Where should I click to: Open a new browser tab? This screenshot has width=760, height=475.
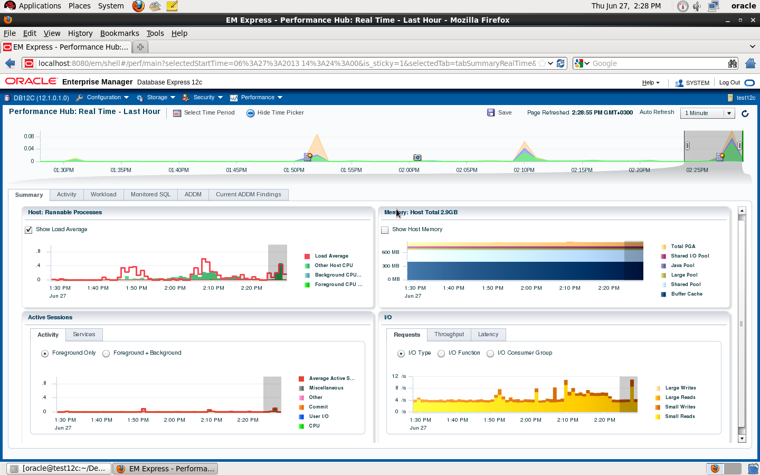click(x=140, y=47)
